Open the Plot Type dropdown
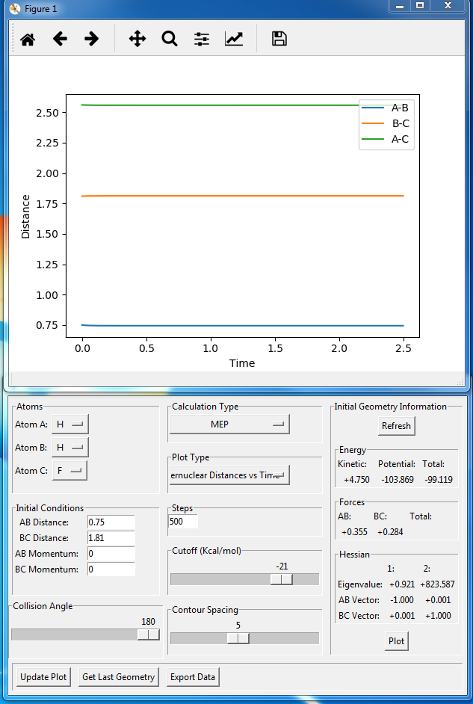 [x=229, y=475]
